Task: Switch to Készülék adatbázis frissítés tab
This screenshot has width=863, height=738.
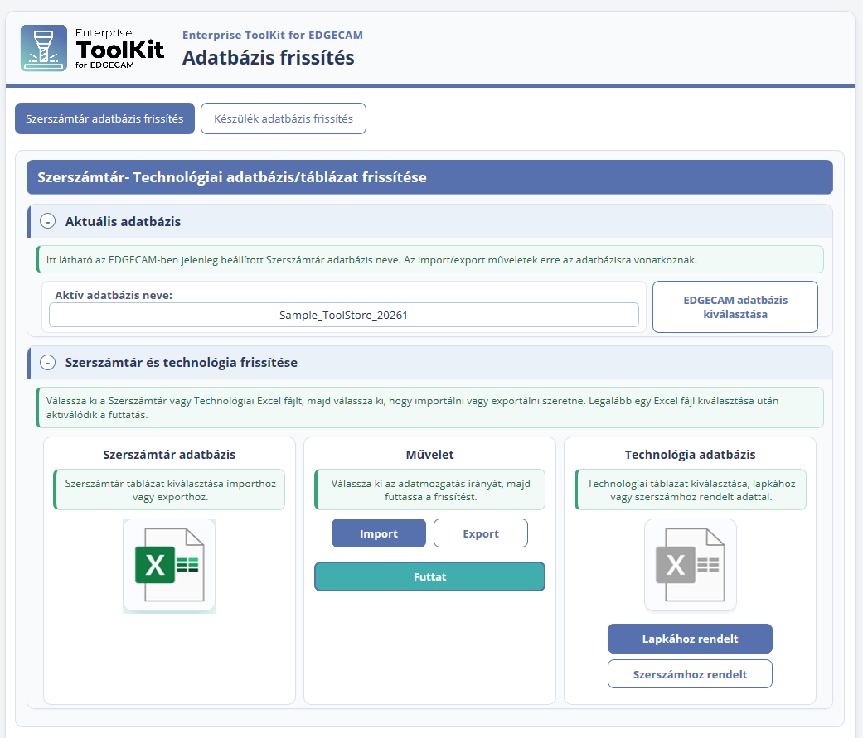Action: (x=284, y=118)
